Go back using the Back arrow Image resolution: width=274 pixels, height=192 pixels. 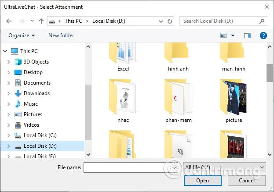[x=9, y=21]
